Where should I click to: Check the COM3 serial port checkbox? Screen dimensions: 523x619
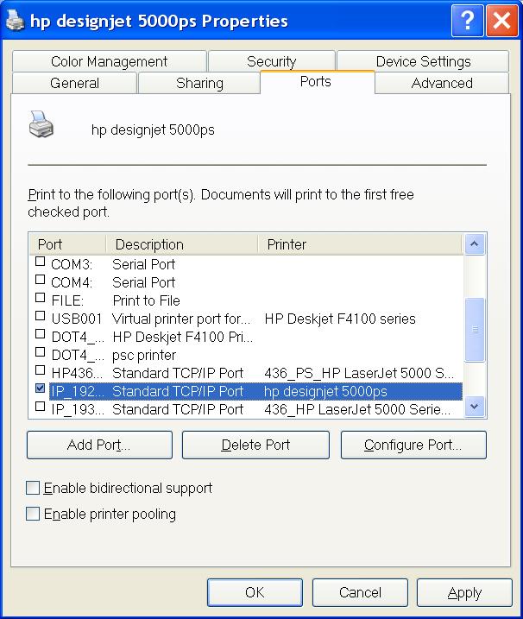tap(40, 262)
